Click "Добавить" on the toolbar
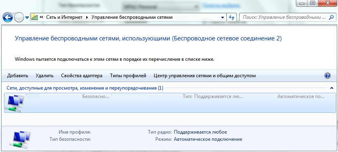Image resolution: width=338 pixels, height=152 pixels. click(17, 76)
